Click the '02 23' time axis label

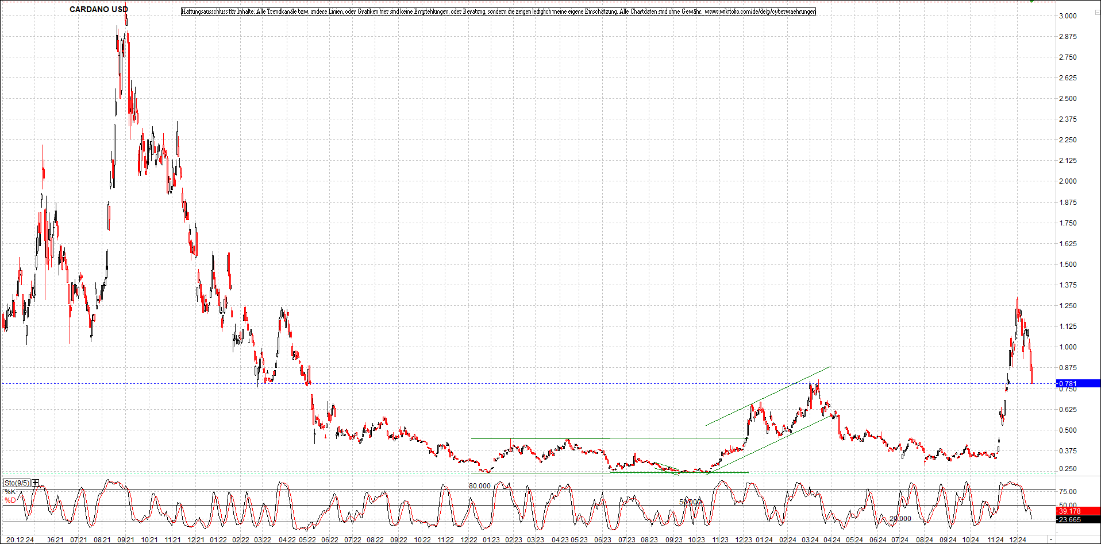click(514, 540)
